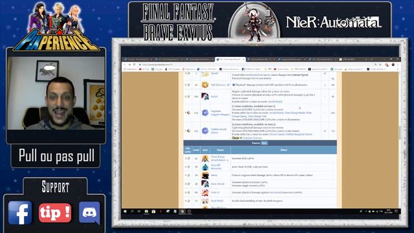This screenshot has height=233, width=414.
Task: Open Task View on the taskbar
Action: tap(139, 212)
